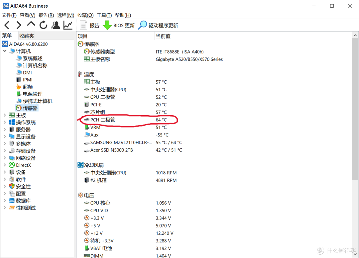Click the vertical scrollbar up arrow
This screenshot has width=359, height=258.
(x=355, y=35)
